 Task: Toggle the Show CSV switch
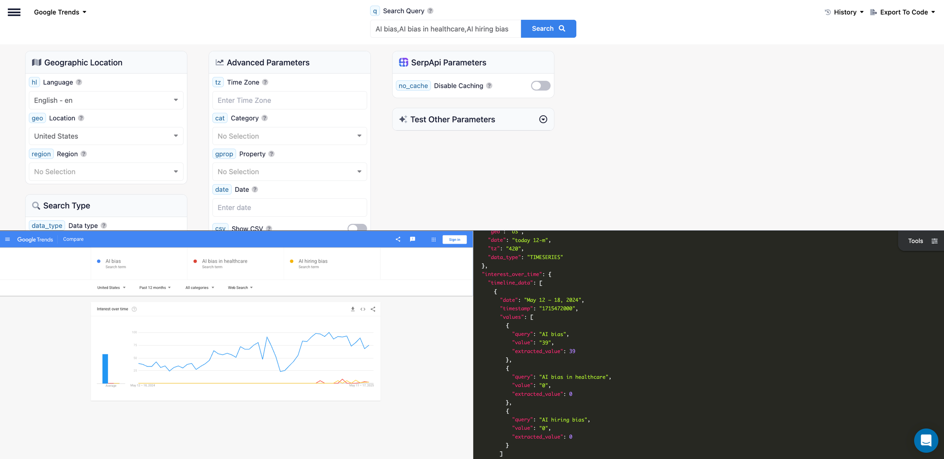point(357,228)
